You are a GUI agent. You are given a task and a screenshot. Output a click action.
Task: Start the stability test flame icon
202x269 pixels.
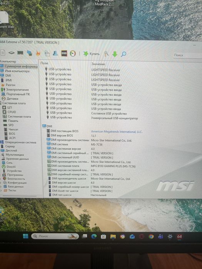pyautogui.click(x=38, y=53)
